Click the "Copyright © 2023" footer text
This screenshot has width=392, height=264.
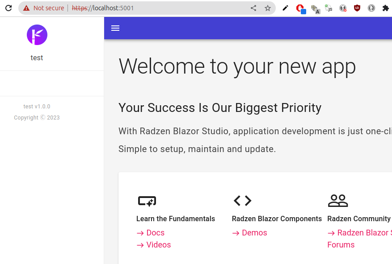click(x=37, y=118)
